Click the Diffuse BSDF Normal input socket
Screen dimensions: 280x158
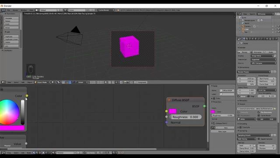[166, 122]
